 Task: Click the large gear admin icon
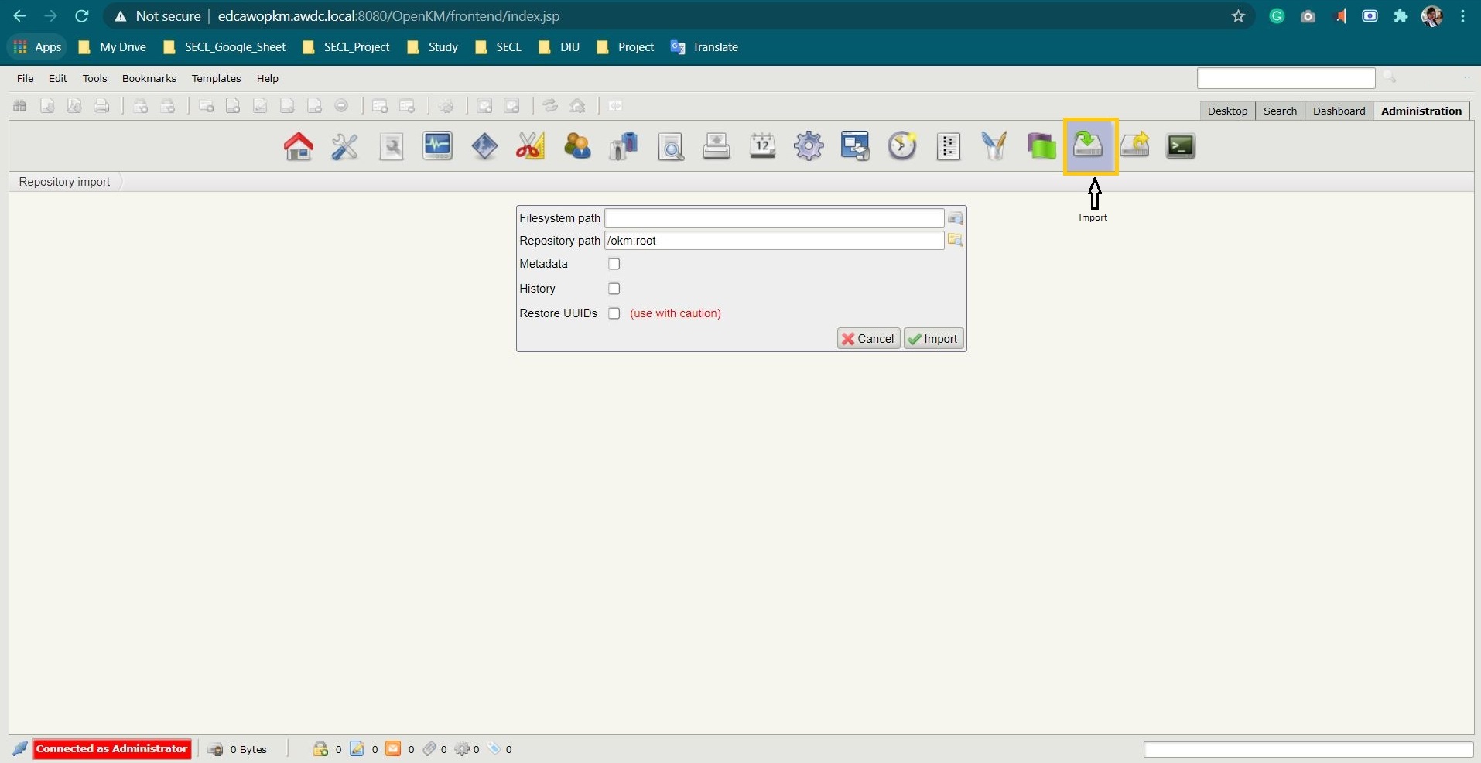point(809,146)
